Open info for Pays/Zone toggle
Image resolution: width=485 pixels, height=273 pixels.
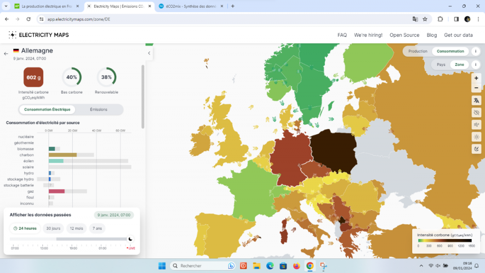[x=476, y=64]
